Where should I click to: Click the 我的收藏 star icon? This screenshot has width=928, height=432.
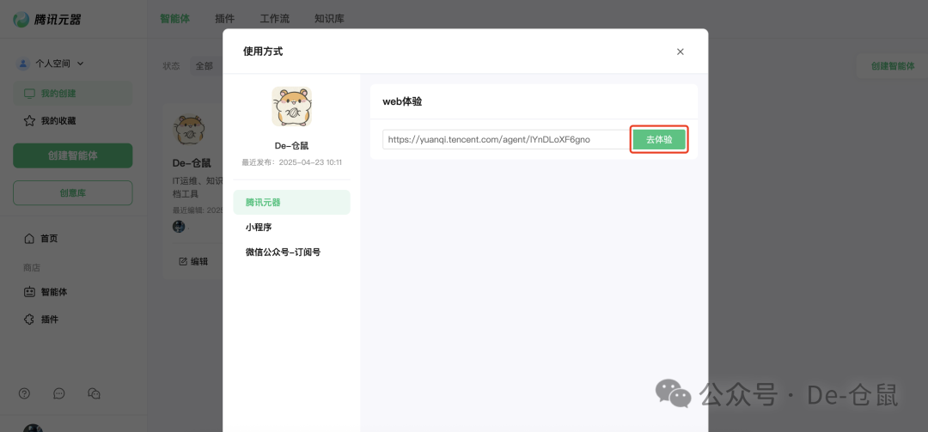[29, 121]
